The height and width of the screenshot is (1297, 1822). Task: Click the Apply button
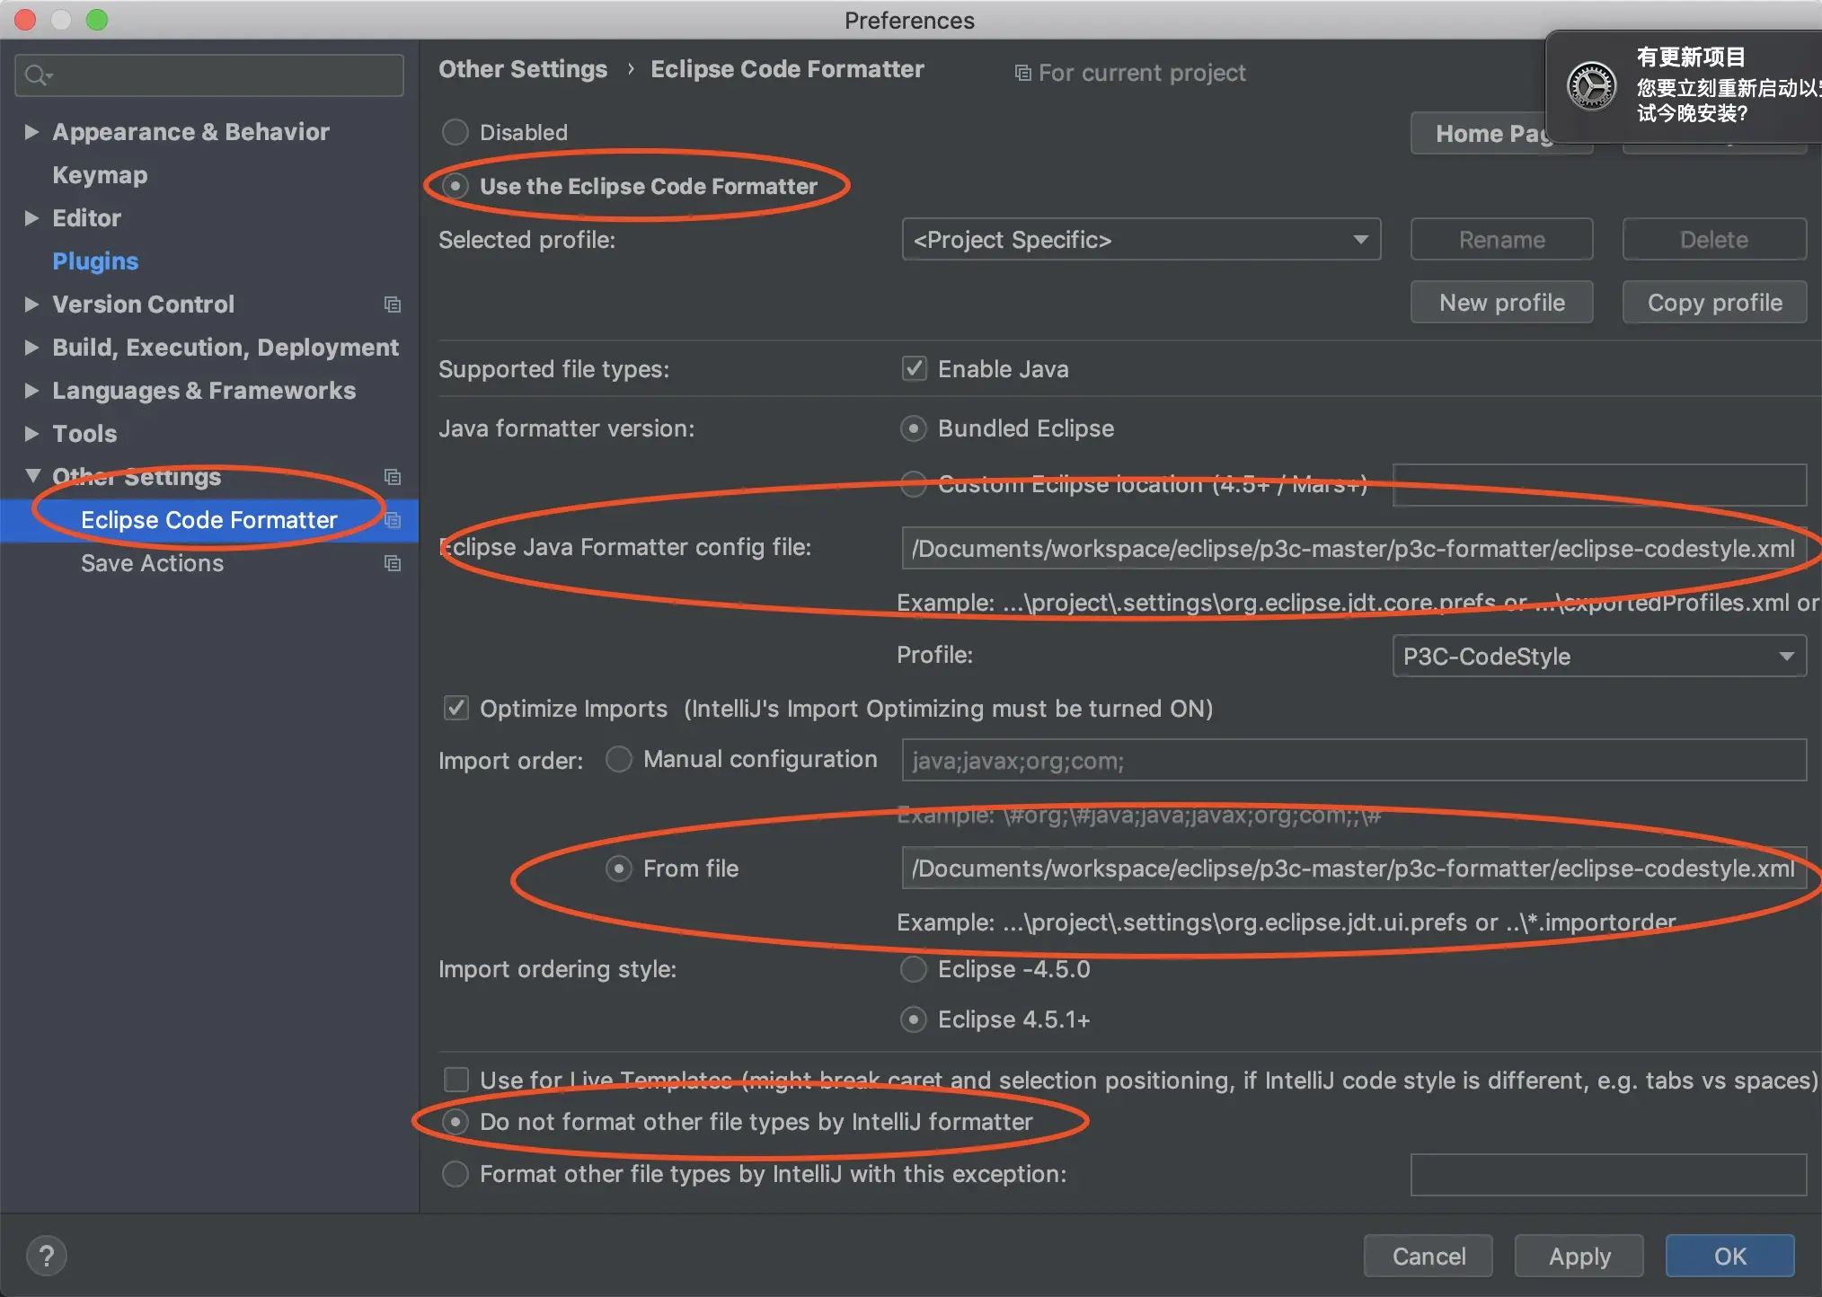point(1579,1256)
